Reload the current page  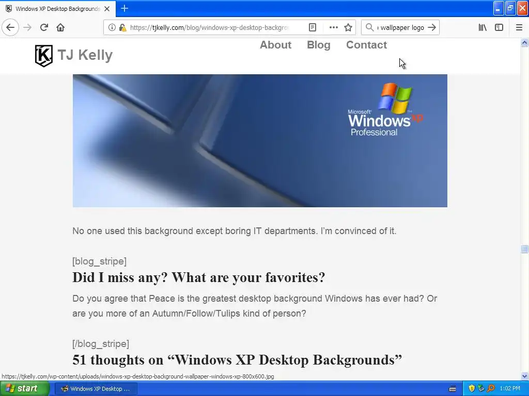click(x=44, y=27)
